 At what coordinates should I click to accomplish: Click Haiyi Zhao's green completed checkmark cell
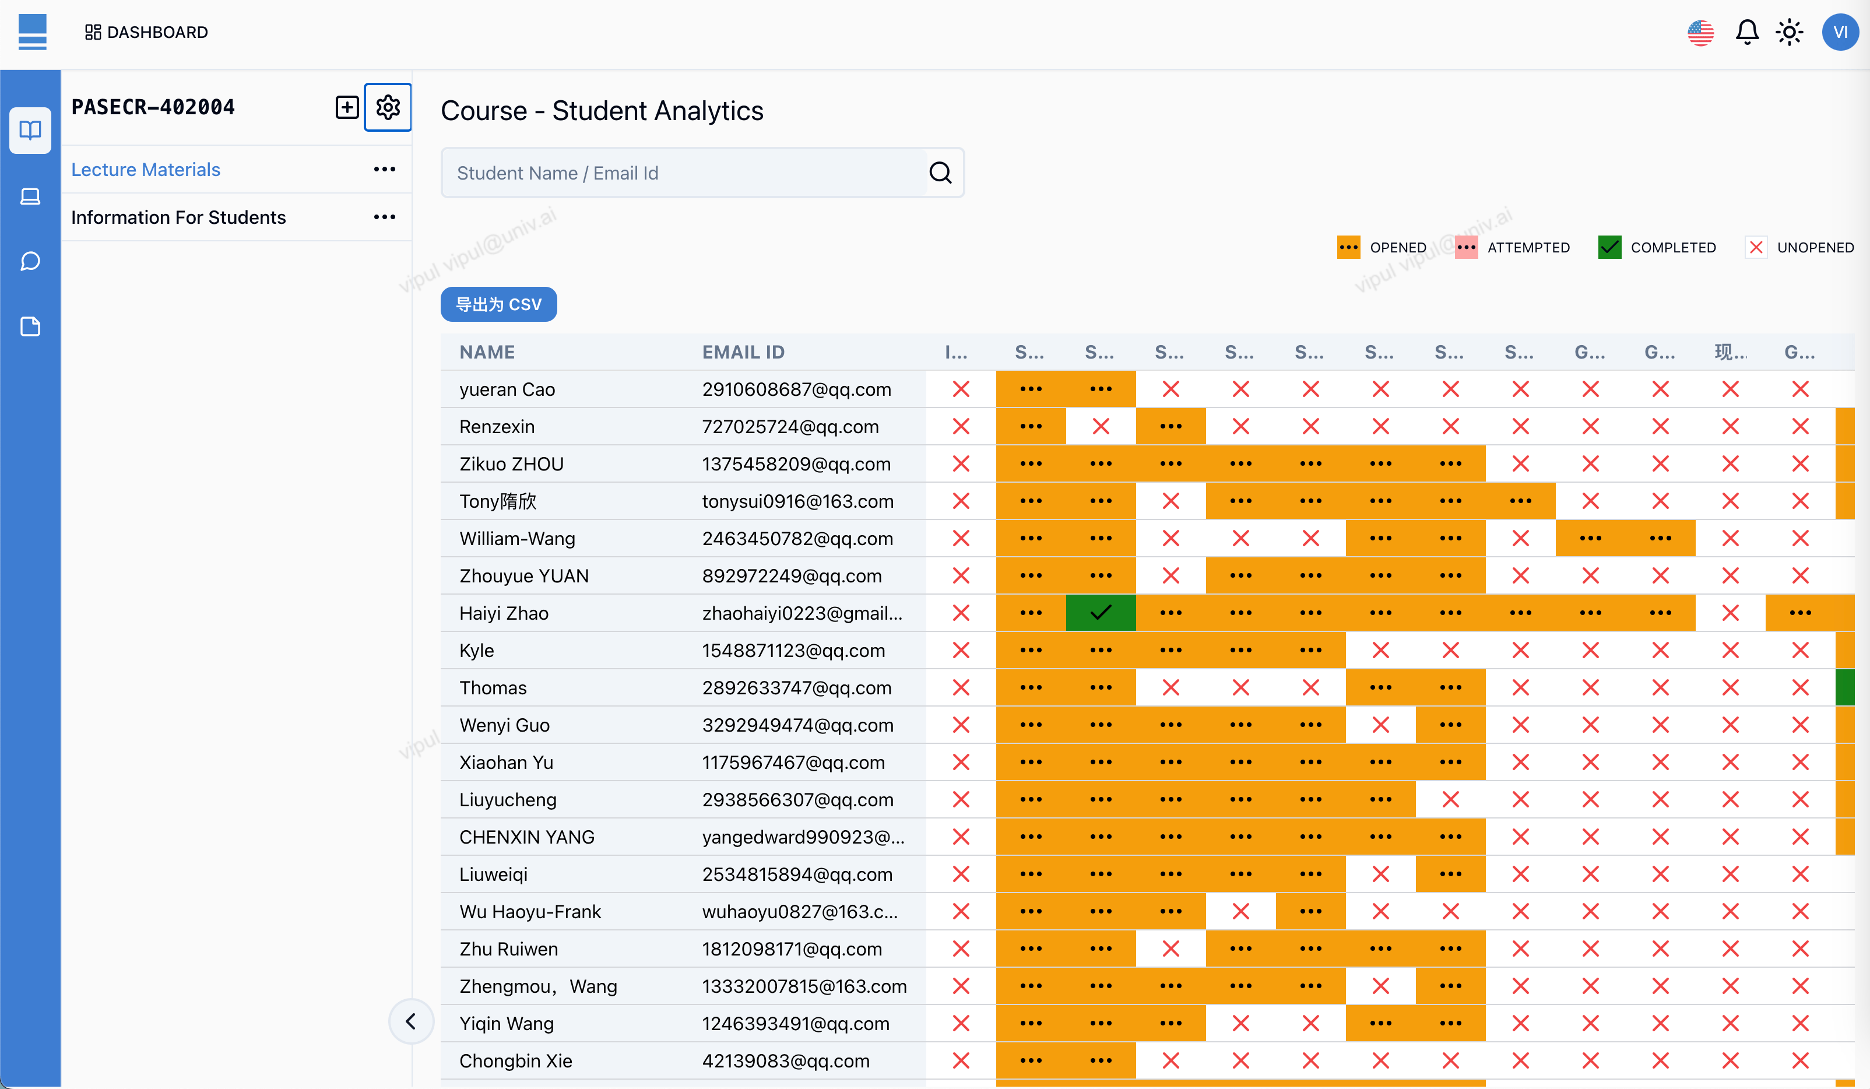coord(1101,613)
